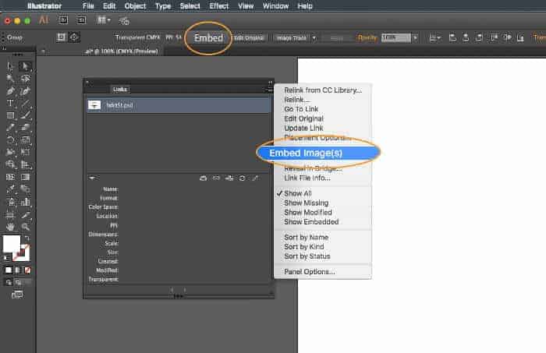Select the Type tool
This screenshot has height=353, width=546.
click(x=10, y=104)
